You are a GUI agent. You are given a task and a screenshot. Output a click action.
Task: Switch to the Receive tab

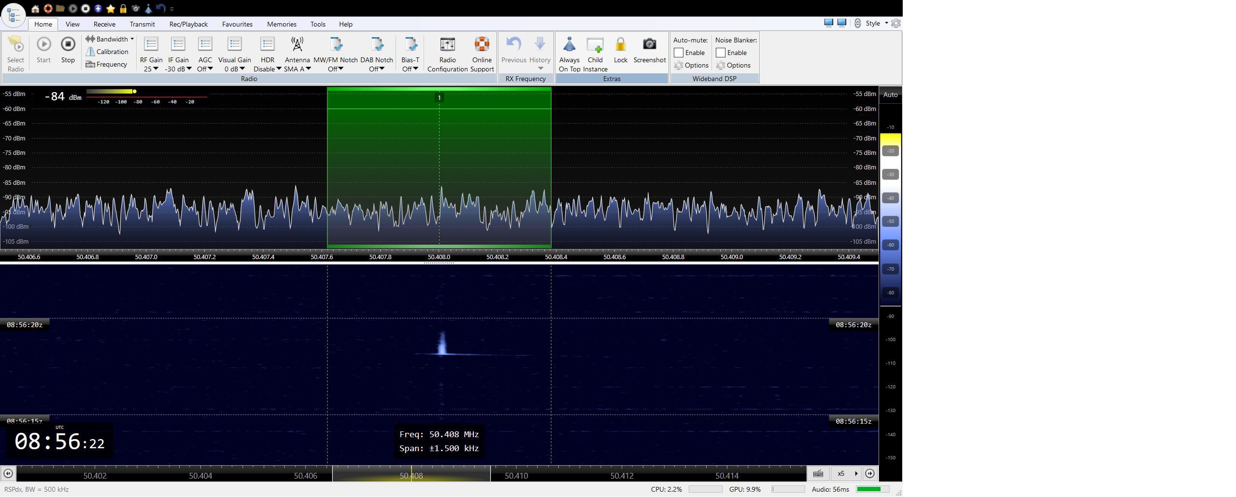pyautogui.click(x=104, y=24)
